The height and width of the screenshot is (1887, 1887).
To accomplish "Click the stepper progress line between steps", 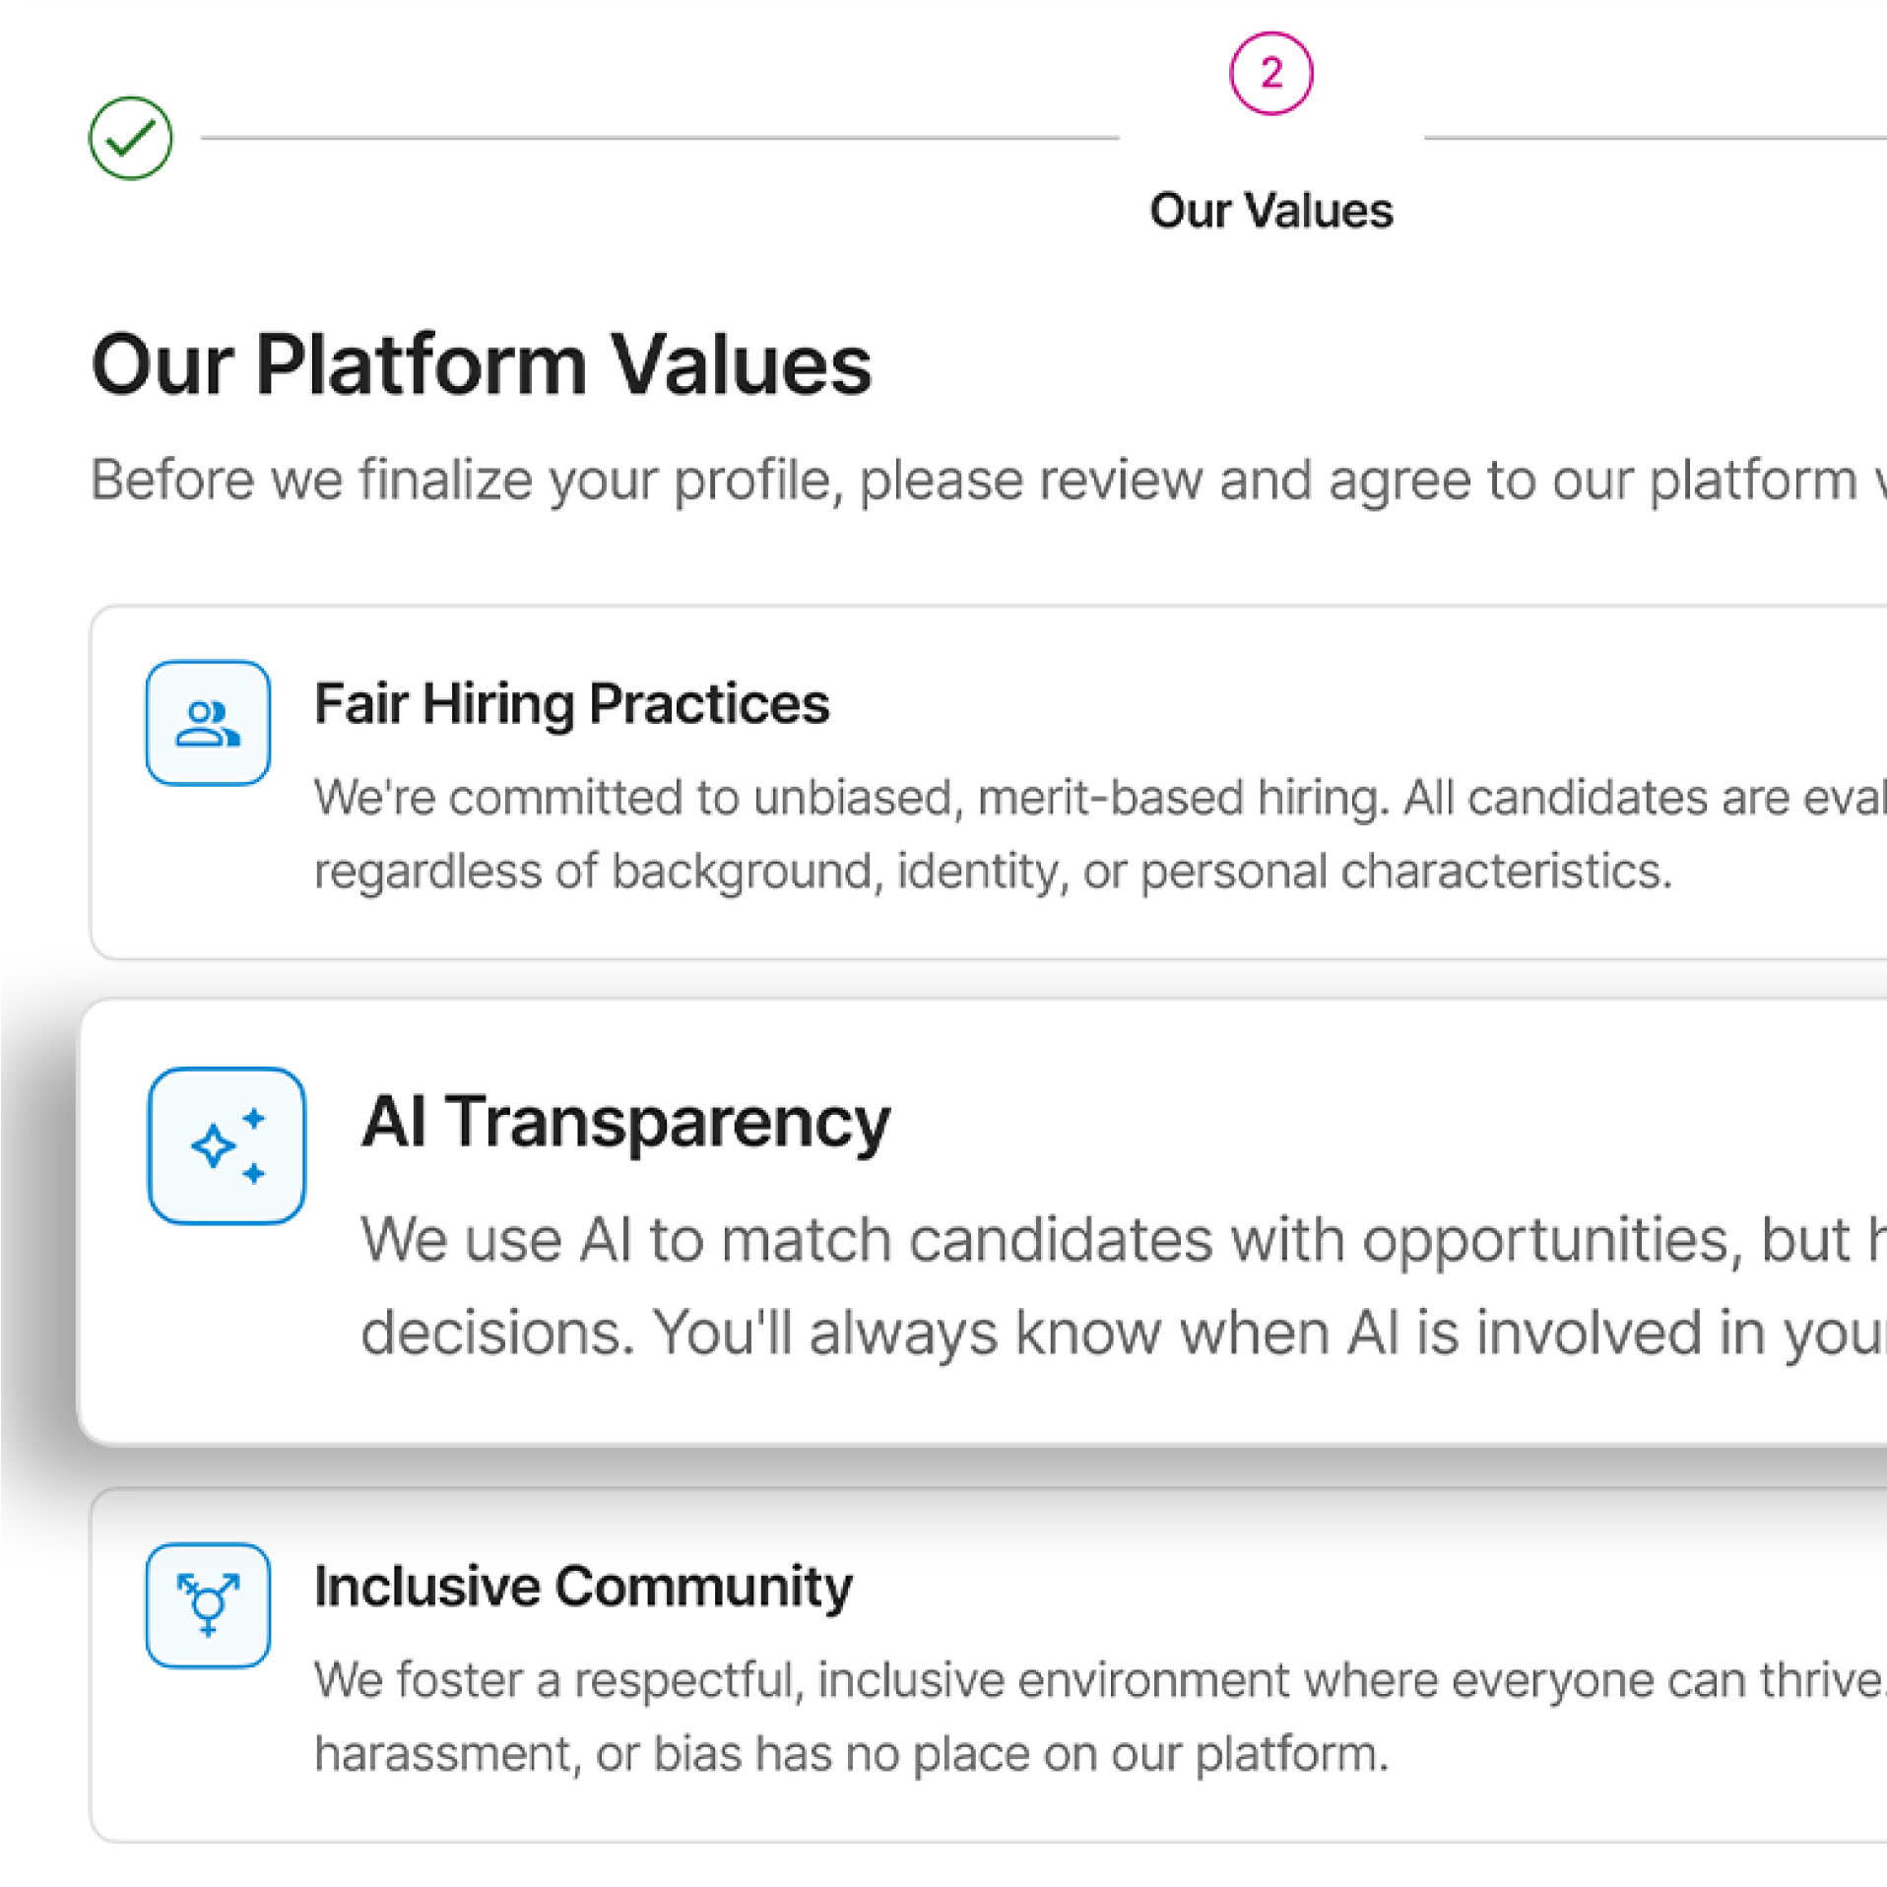I will tap(660, 138).
